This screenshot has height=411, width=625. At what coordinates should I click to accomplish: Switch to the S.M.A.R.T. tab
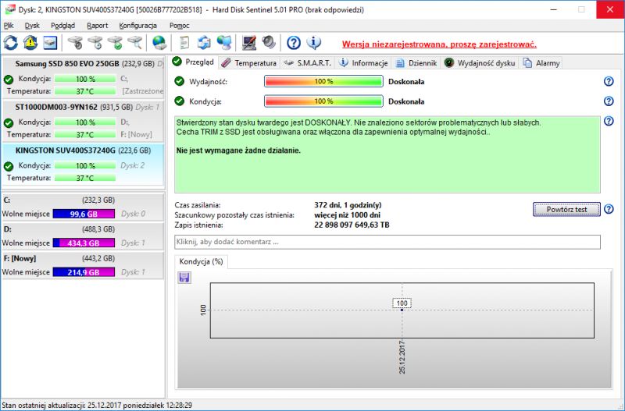point(307,63)
